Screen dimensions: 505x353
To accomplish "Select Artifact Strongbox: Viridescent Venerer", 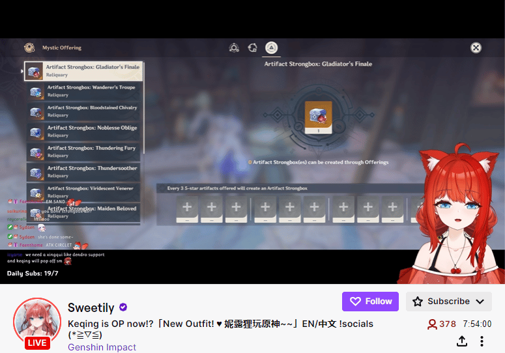I will click(83, 192).
